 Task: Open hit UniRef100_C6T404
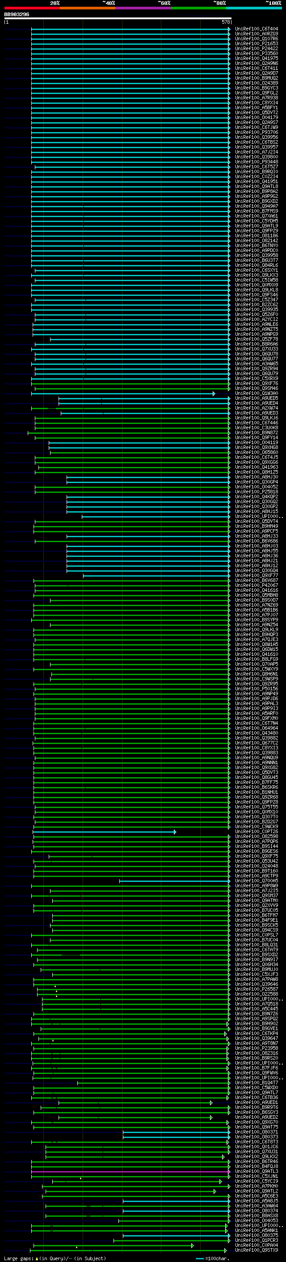(256, 29)
